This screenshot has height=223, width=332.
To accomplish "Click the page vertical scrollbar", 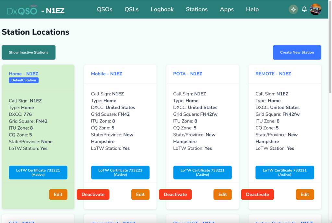I will pyautogui.click(x=330, y=48).
